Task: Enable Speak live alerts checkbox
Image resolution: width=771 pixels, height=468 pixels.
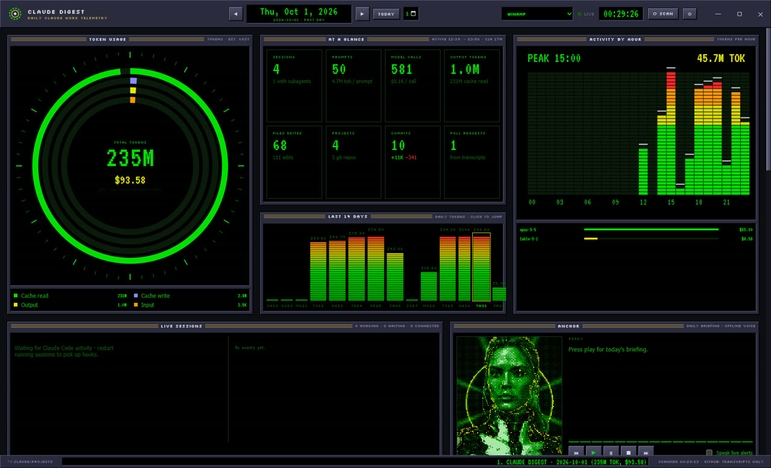Action: [709, 452]
